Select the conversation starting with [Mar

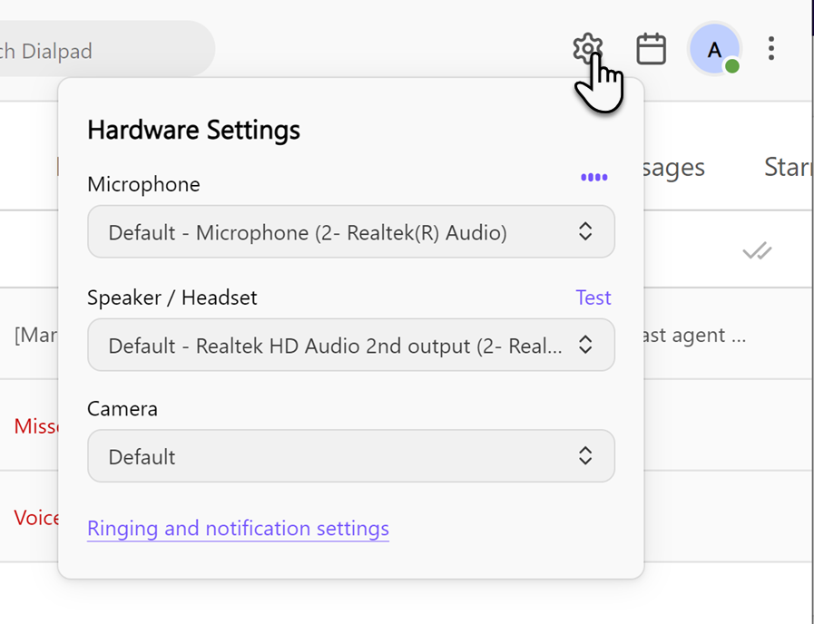(x=34, y=335)
